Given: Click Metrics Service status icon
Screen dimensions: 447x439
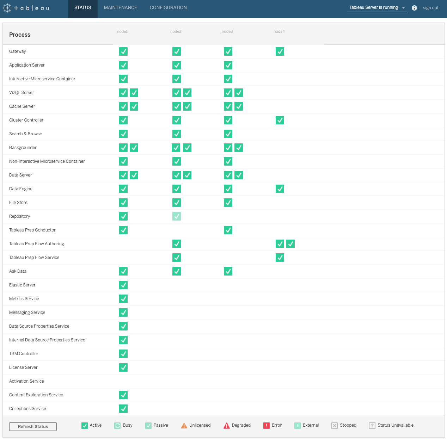Looking at the screenshot, I should tap(123, 299).
